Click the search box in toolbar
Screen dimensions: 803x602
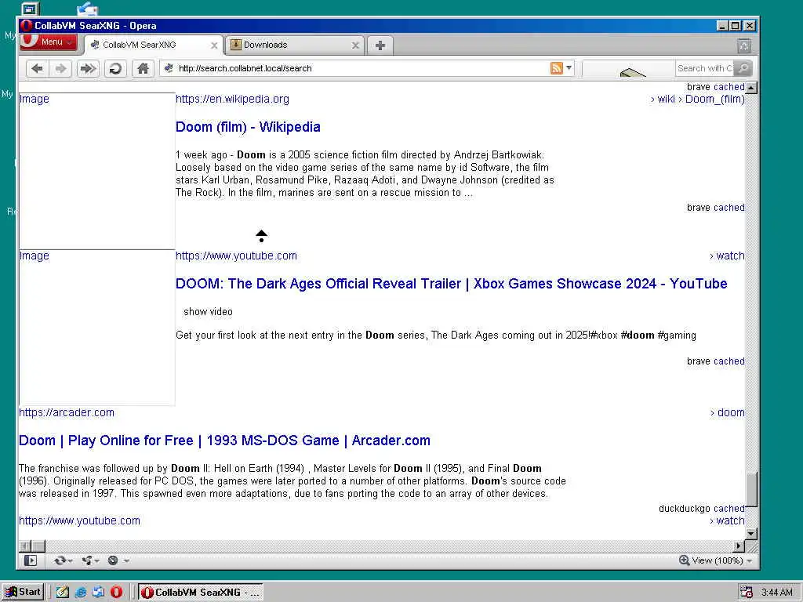click(x=704, y=68)
